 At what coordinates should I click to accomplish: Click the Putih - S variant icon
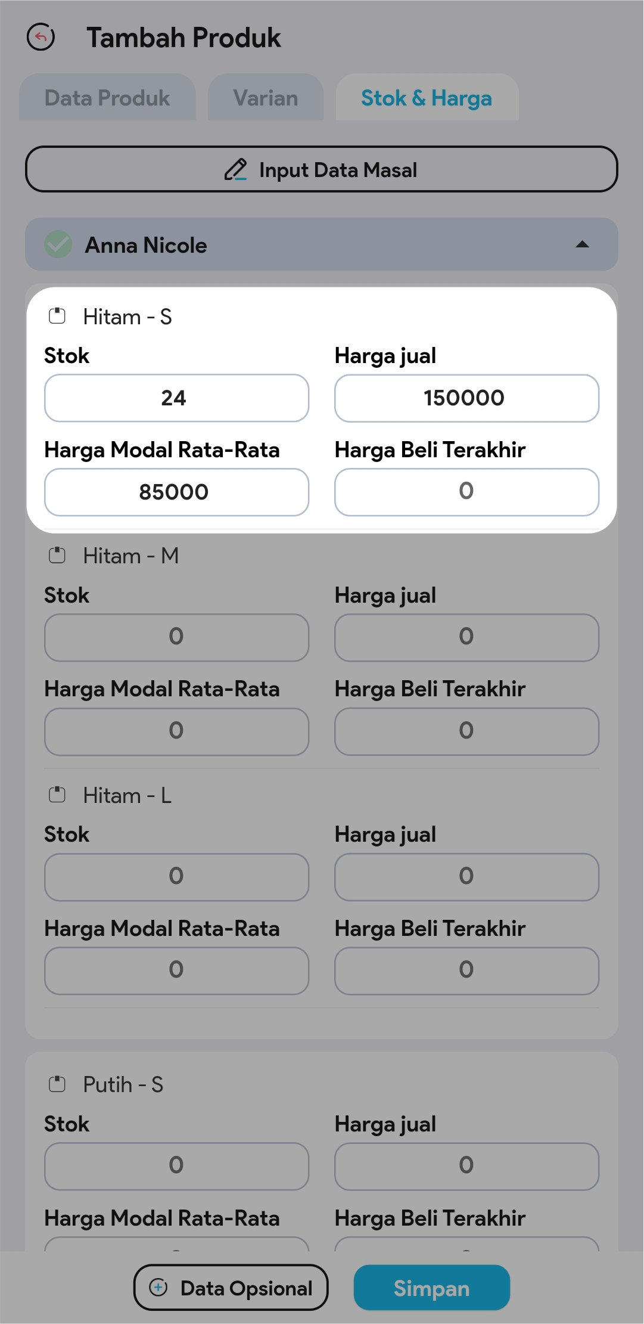click(x=57, y=1084)
